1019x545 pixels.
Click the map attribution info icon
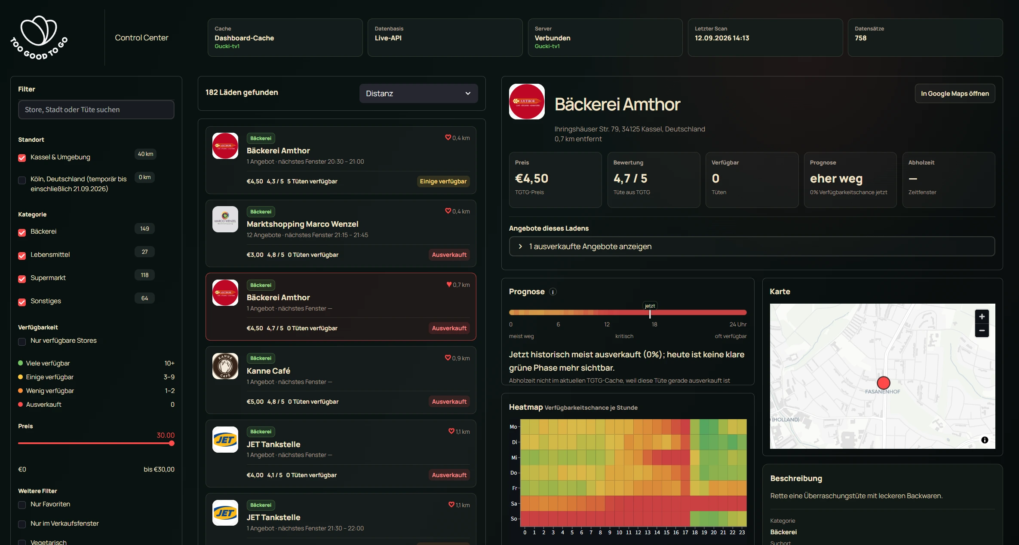point(985,440)
